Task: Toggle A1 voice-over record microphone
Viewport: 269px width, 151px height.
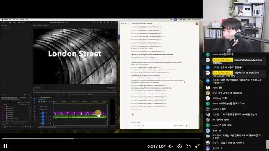Action: (x=50, y=117)
